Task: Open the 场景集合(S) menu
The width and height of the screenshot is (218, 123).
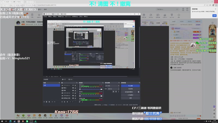Action: pos(75,16)
